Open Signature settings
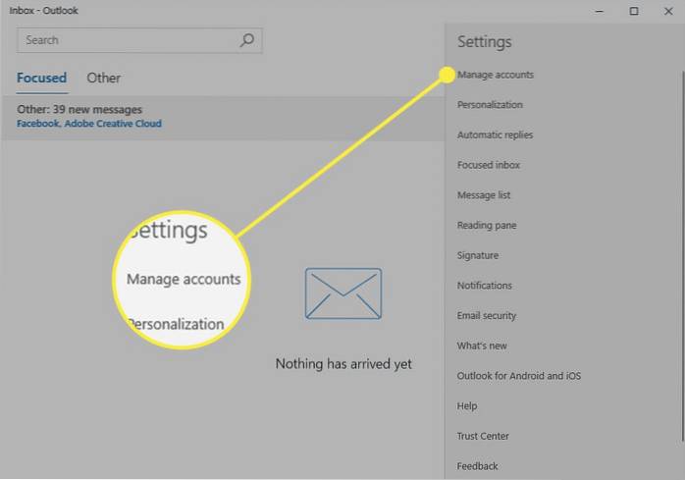The image size is (685, 480). click(x=478, y=255)
